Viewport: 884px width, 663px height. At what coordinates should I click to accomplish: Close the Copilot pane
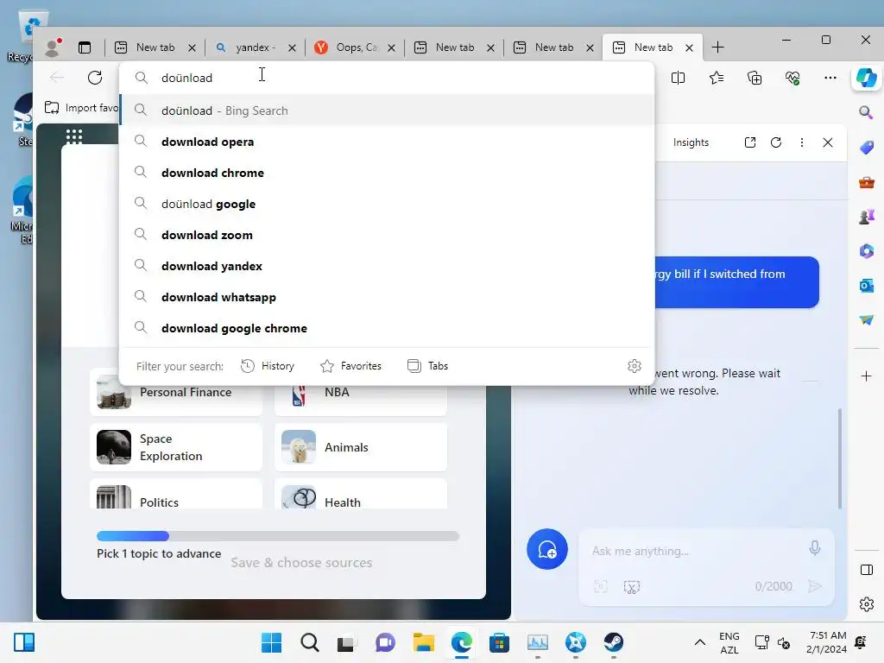[x=828, y=142]
